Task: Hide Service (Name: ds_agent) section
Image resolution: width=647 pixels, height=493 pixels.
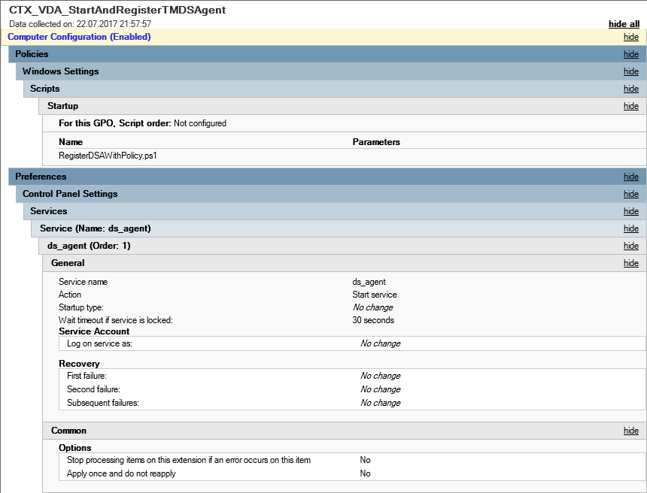Action: (631, 228)
